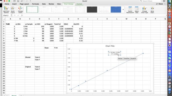Expand the Change Colors dropdown arrow

(23, 8)
